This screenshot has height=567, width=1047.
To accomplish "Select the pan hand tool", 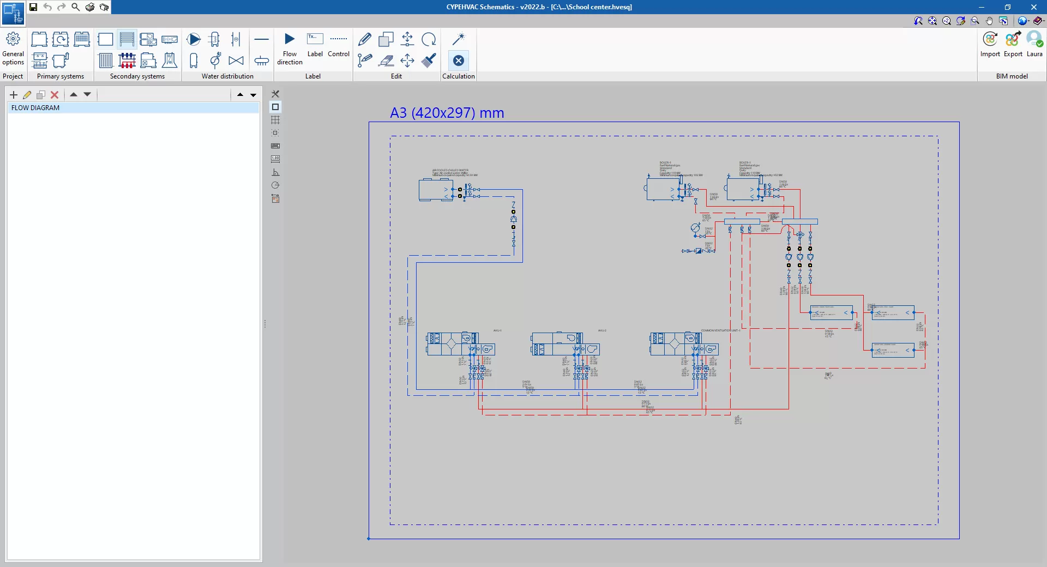I will click(x=989, y=21).
